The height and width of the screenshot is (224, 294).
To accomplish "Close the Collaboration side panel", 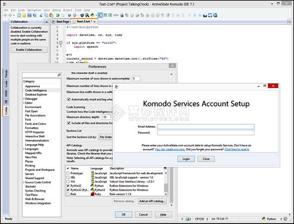I will click(46, 22).
